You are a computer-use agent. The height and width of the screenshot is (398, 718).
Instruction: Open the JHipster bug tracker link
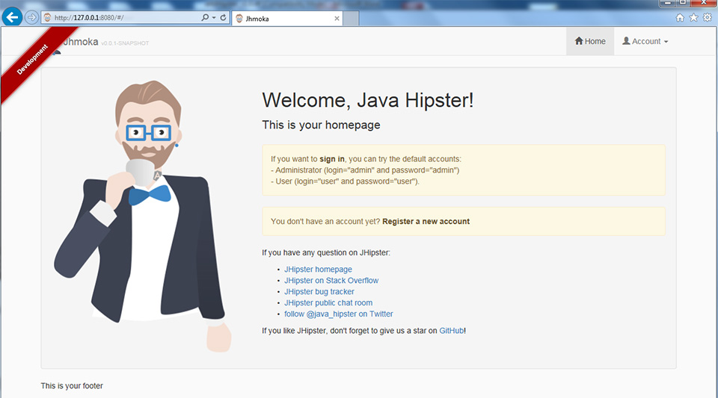click(319, 291)
